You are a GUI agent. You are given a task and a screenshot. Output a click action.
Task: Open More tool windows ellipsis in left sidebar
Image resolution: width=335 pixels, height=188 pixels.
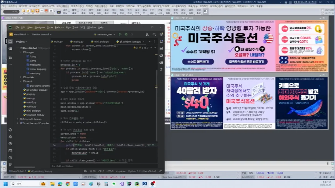[x=10, y=65]
